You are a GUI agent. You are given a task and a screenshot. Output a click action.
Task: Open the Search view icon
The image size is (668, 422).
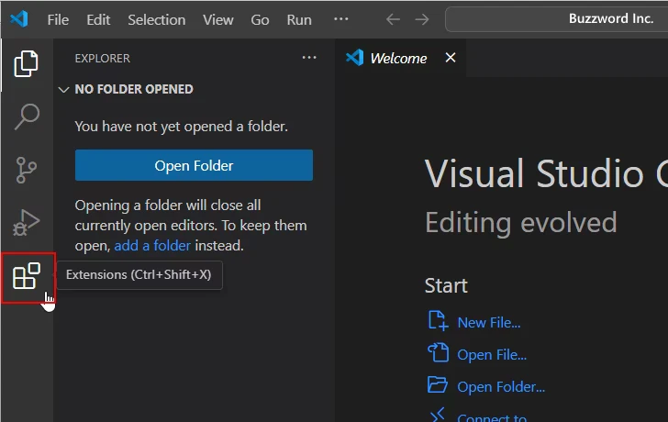point(27,117)
